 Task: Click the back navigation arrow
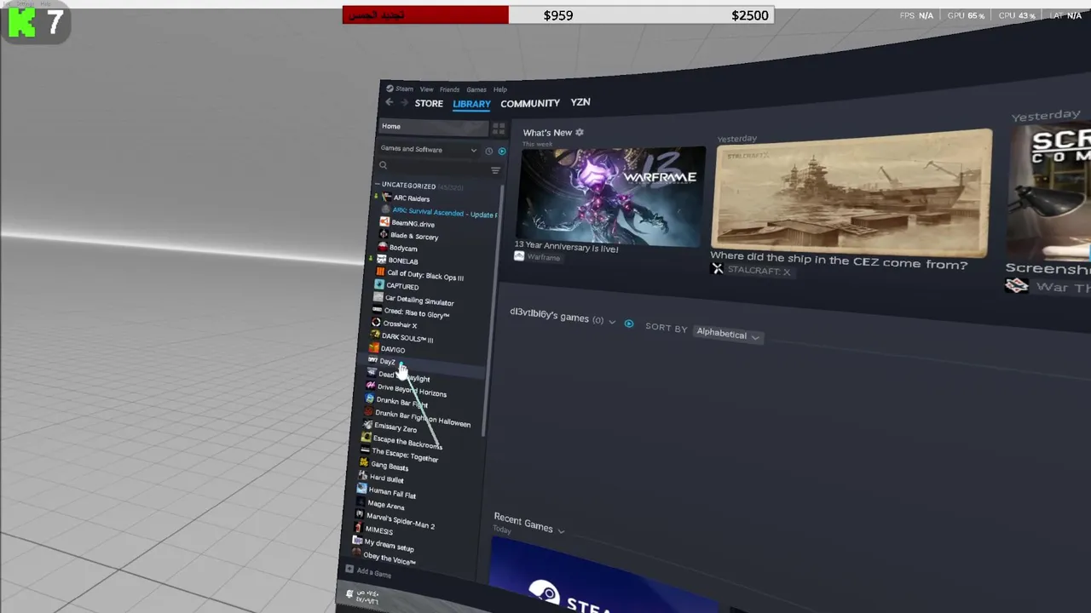coord(389,102)
